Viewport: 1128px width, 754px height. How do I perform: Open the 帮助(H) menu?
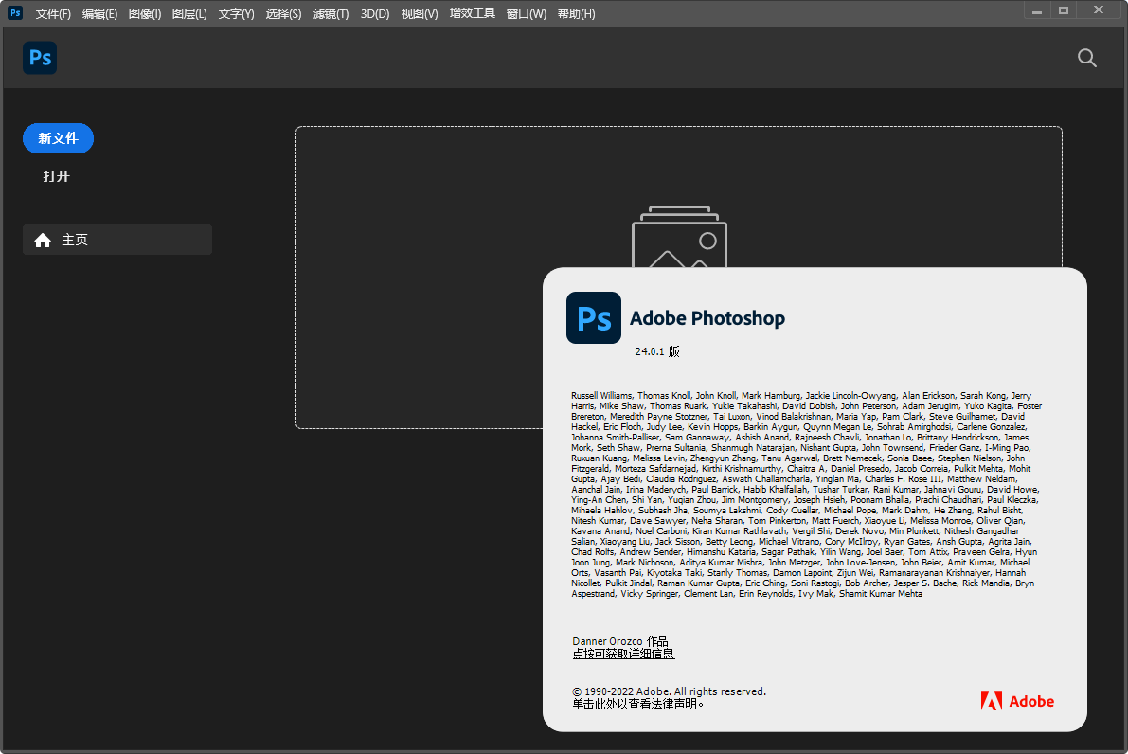click(x=576, y=13)
